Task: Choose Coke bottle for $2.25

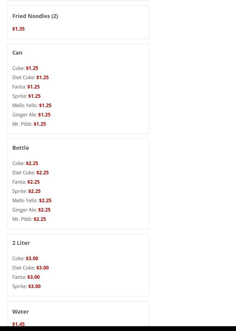Action: point(25,163)
